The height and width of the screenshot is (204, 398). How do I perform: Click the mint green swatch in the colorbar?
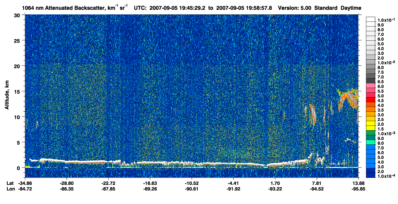371,142
